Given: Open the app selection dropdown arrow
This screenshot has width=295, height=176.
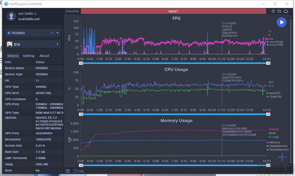Looking at the screenshot, I should [x=57, y=44].
